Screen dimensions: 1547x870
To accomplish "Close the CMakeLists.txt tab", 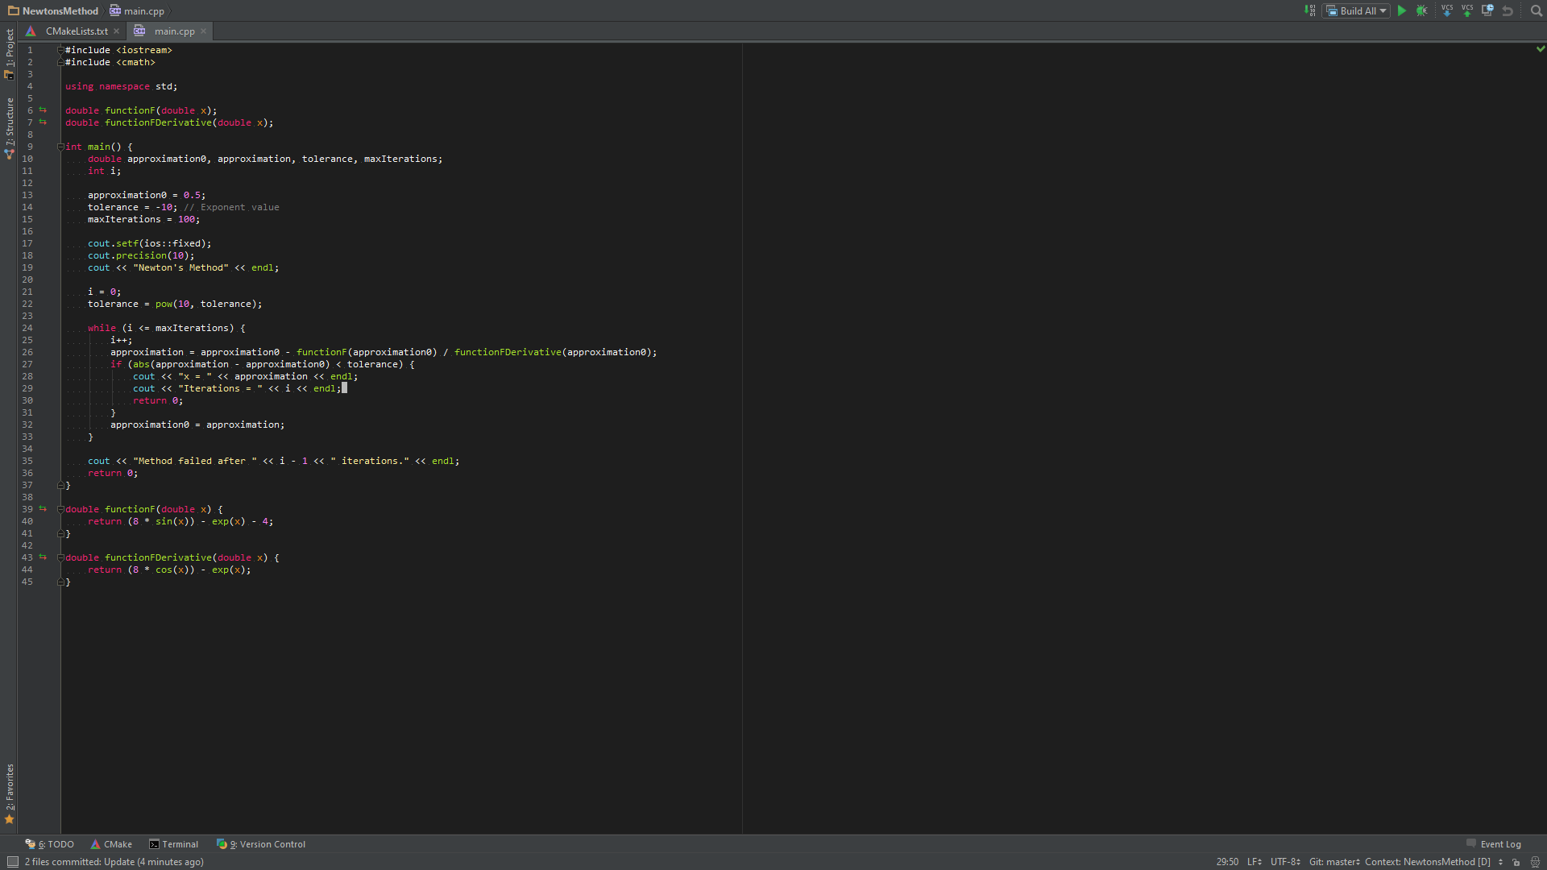I will point(117,31).
